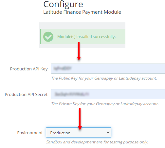
Task: Focus the Production API Key field
Action: [108, 68]
